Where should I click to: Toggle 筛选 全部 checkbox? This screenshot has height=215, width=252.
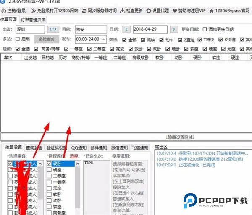click(124, 40)
